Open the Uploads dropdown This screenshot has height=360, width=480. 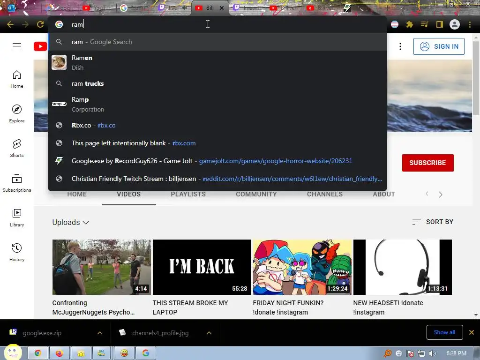[70, 223]
